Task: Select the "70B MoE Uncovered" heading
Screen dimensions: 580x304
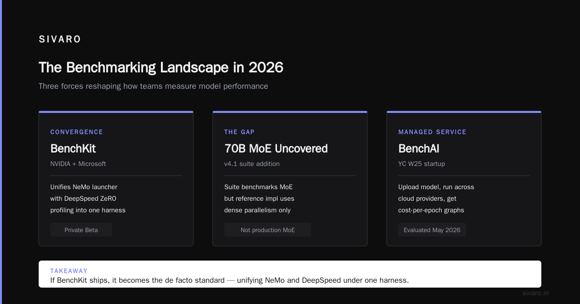Action: point(276,149)
